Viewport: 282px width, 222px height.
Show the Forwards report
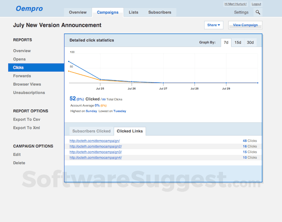(22, 76)
